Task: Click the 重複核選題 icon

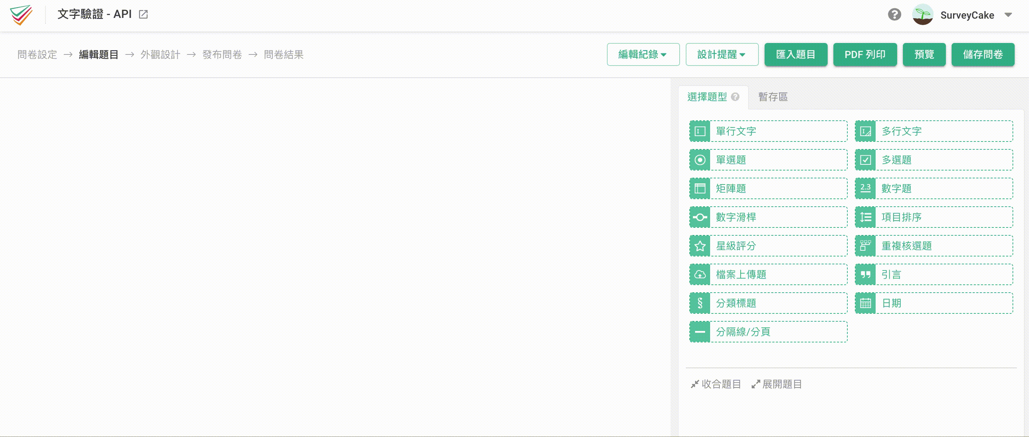Action: 865,246
